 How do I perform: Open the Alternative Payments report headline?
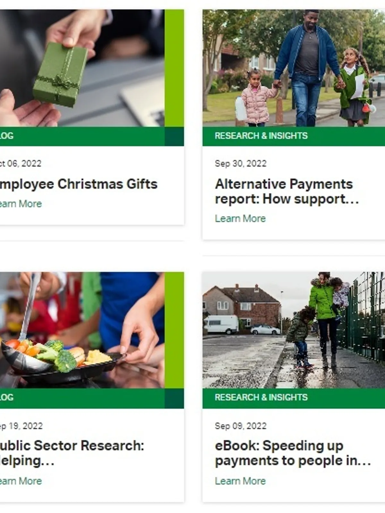click(x=287, y=191)
